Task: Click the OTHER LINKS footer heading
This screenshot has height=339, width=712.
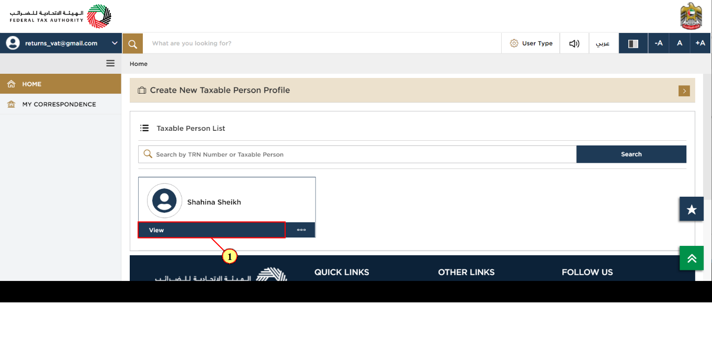Action: [x=466, y=272]
